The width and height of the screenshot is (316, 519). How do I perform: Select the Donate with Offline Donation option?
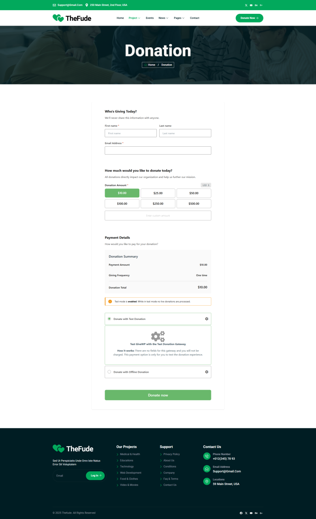(x=109, y=372)
